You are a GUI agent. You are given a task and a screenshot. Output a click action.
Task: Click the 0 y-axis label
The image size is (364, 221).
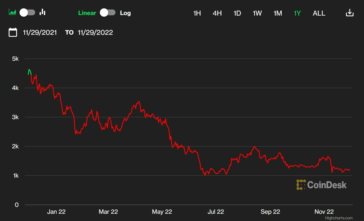click(x=17, y=205)
